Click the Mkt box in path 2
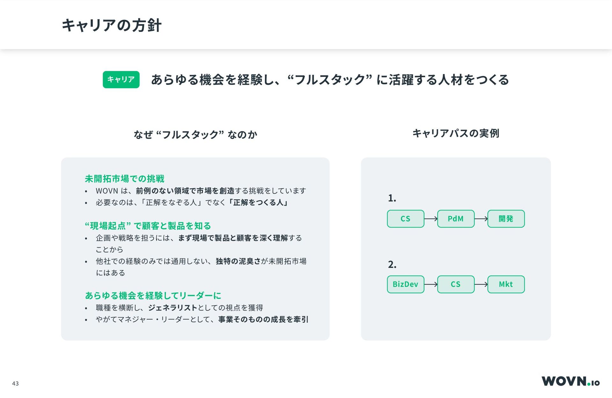Screen dimensions: 612x398 click(506, 284)
